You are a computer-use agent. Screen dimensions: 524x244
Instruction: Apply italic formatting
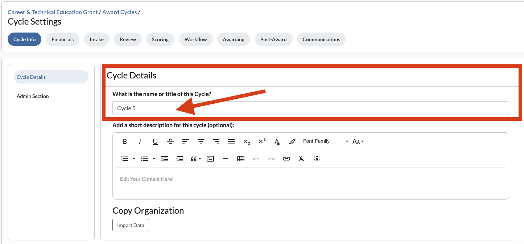click(x=140, y=141)
